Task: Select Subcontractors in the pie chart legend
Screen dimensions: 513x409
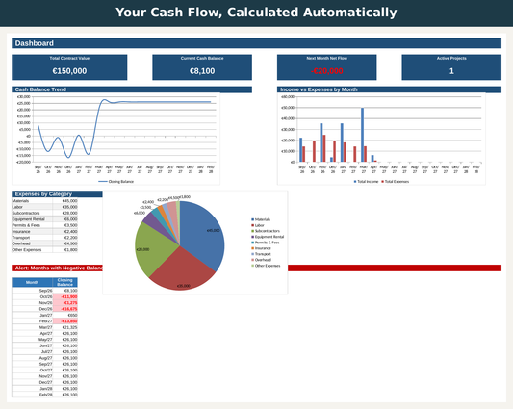Action: pyautogui.click(x=266, y=231)
